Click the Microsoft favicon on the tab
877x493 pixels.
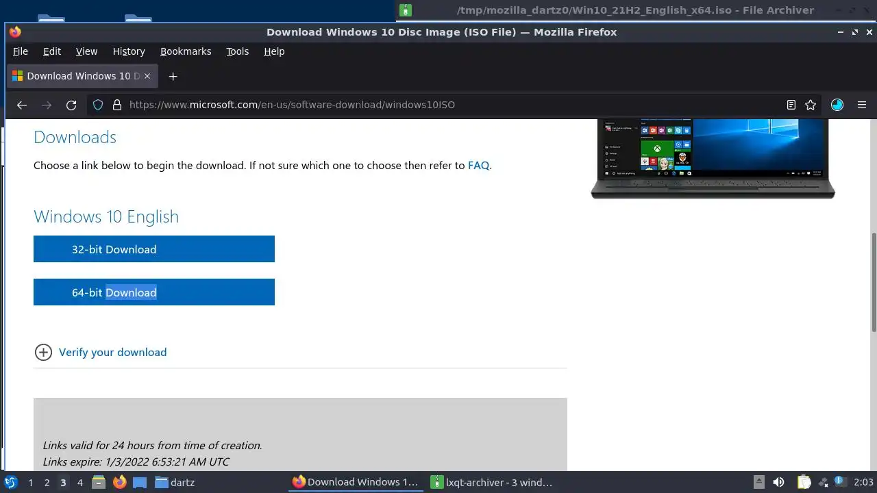[x=18, y=76]
